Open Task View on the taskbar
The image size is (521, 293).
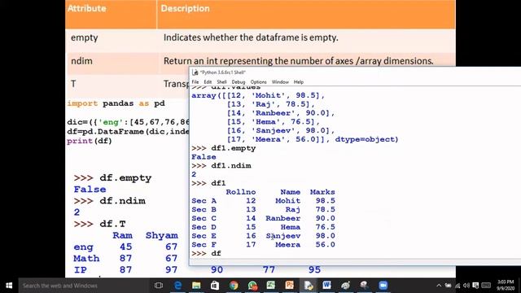pyautogui.click(x=159, y=286)
